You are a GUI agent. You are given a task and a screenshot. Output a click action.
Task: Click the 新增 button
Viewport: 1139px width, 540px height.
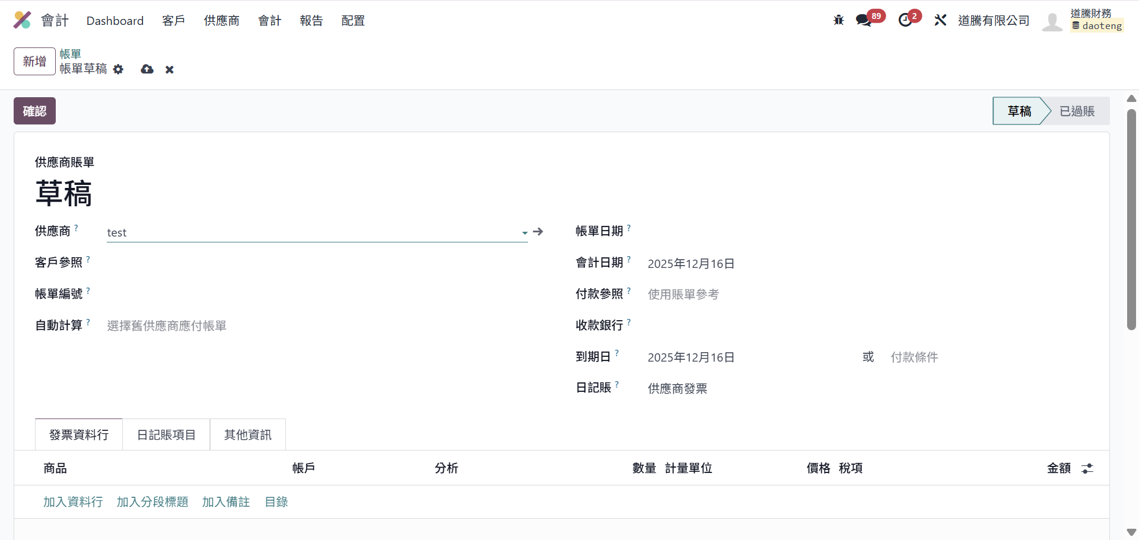34,62
